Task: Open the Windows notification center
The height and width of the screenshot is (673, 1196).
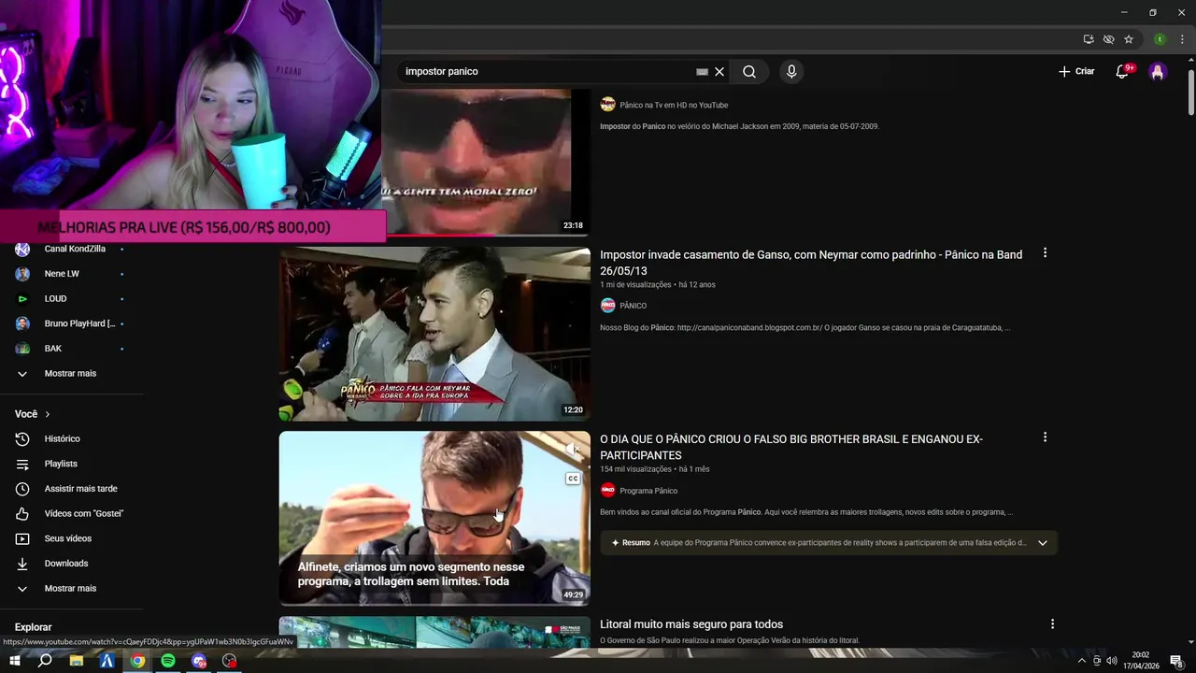Action: point(1177,661)
